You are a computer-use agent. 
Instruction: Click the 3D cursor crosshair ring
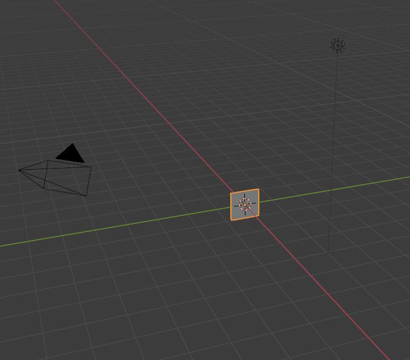tap(245, 205)
